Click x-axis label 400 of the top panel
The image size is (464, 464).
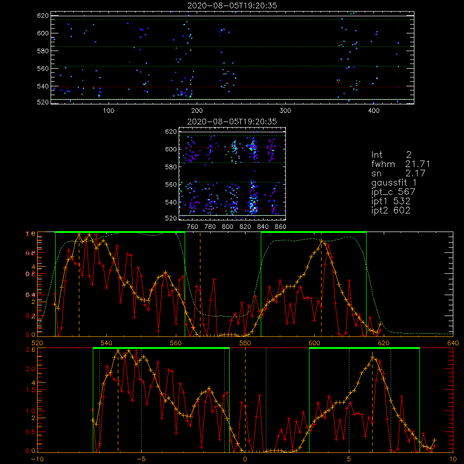point(374,111)
